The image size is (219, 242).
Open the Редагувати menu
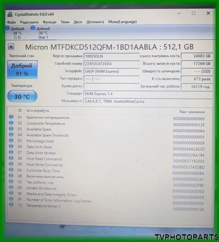coord(29,22)
